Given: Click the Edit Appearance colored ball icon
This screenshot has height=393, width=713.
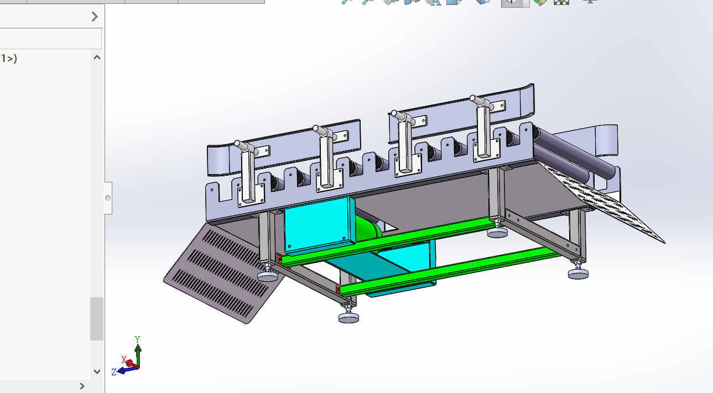Looking at the screenshot, I should [540, 2].
